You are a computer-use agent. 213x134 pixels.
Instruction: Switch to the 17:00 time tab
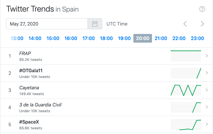89,38
